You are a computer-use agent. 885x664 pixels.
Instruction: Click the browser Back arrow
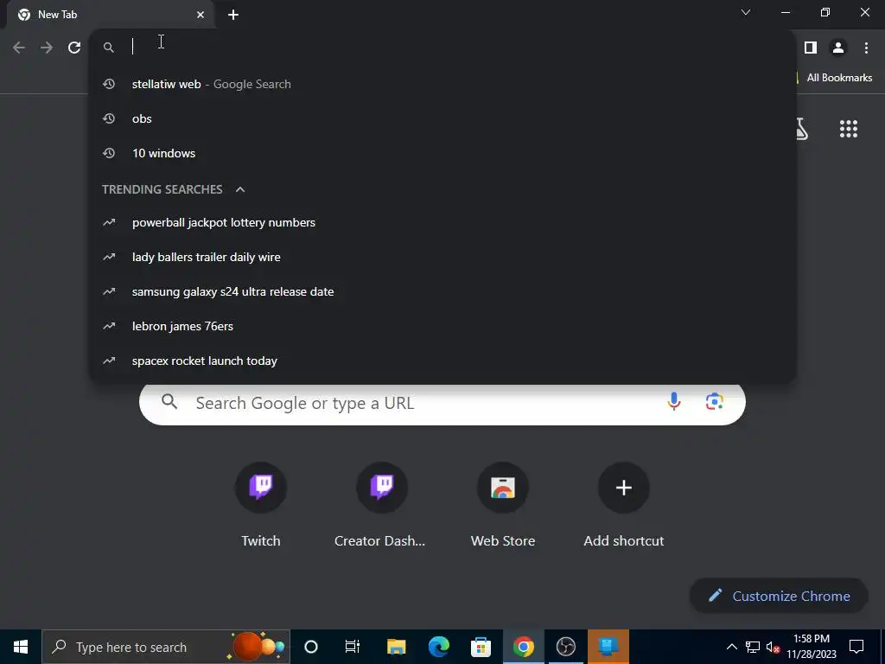pyautogui.click(x=19, y=48)
